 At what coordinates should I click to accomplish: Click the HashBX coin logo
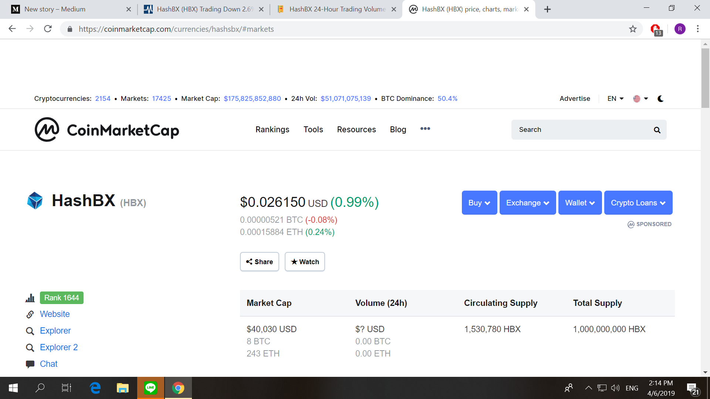(35, 201)
